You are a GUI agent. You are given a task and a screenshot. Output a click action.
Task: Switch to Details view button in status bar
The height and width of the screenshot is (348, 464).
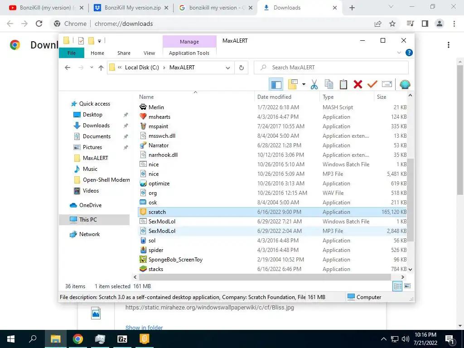pos(397,286)
